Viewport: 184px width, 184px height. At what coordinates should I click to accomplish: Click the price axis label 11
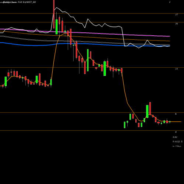[177, 69]
